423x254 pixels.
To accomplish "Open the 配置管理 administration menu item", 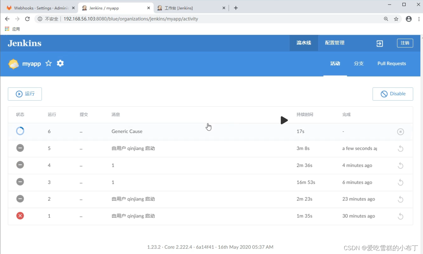I will pyautogui.click(x=334, y=43).
